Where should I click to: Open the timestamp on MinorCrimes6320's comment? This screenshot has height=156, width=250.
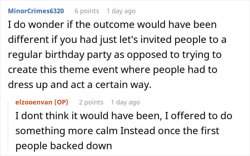[121, 11]
